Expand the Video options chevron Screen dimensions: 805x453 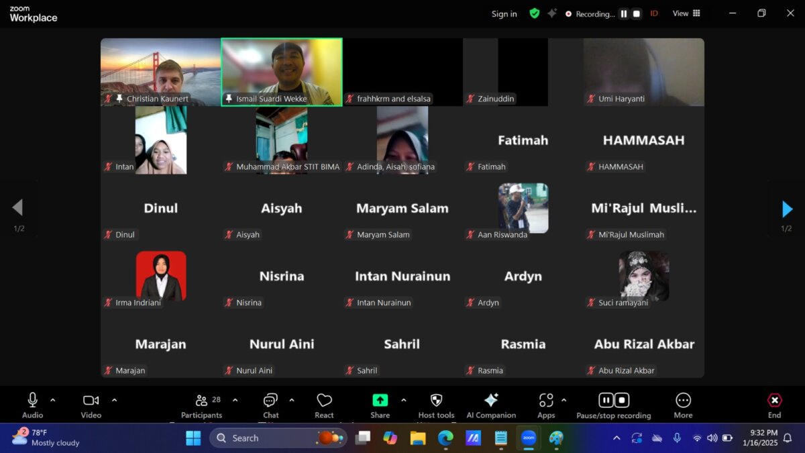[x=114, y=400]
